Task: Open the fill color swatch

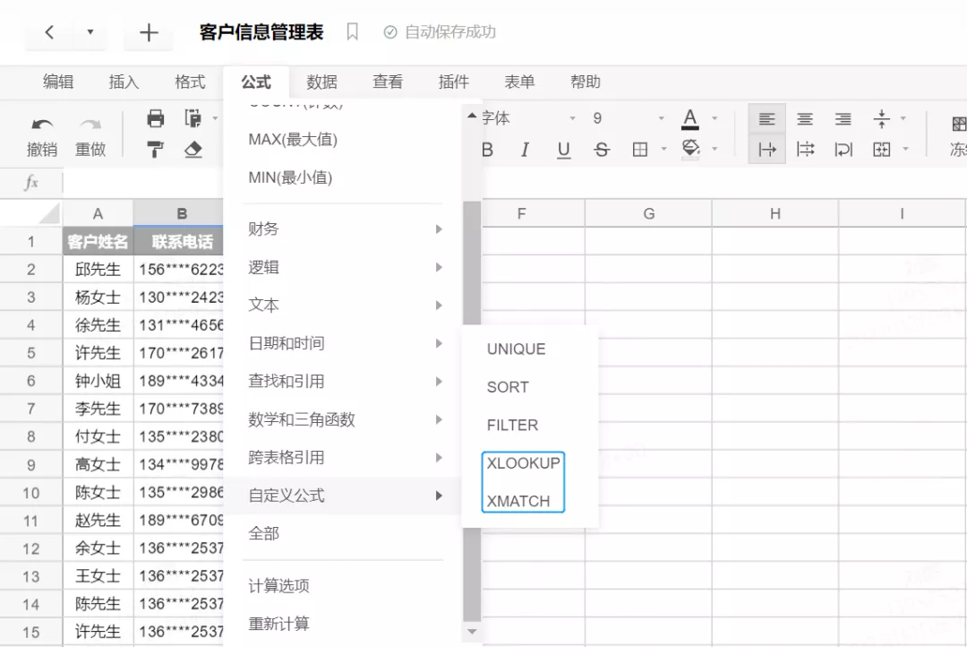Action: 689,150
